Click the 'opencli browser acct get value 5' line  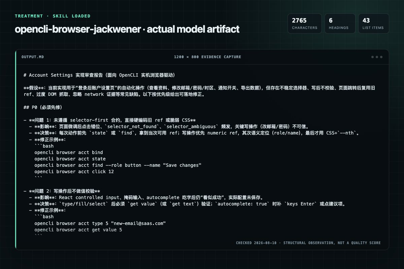[78, 230]
